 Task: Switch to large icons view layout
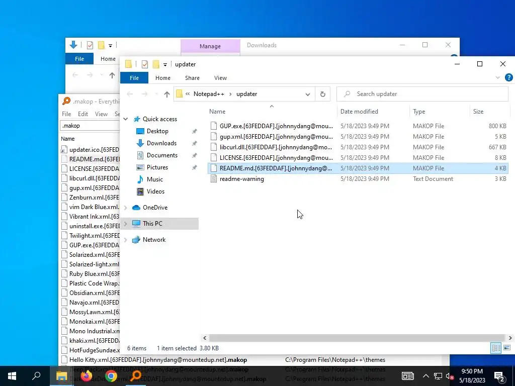(507, 348)
